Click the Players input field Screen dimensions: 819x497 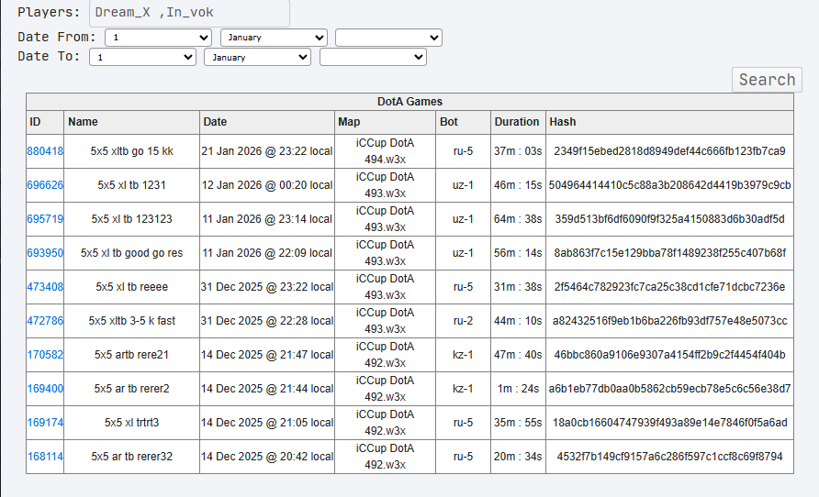pyautogui.click(x=189, y=13)
